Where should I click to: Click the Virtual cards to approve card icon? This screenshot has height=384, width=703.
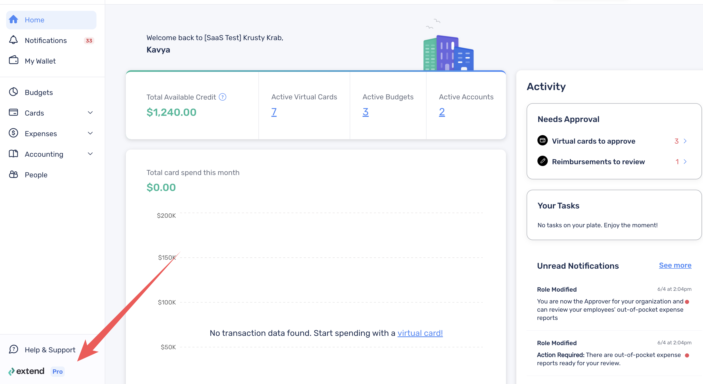click(542, 141)
